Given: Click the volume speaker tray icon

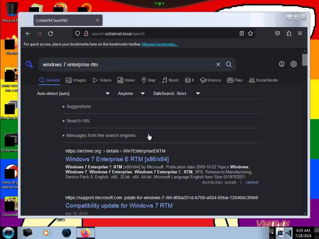Looking at the screenshot, I should [x=288, y=233].
